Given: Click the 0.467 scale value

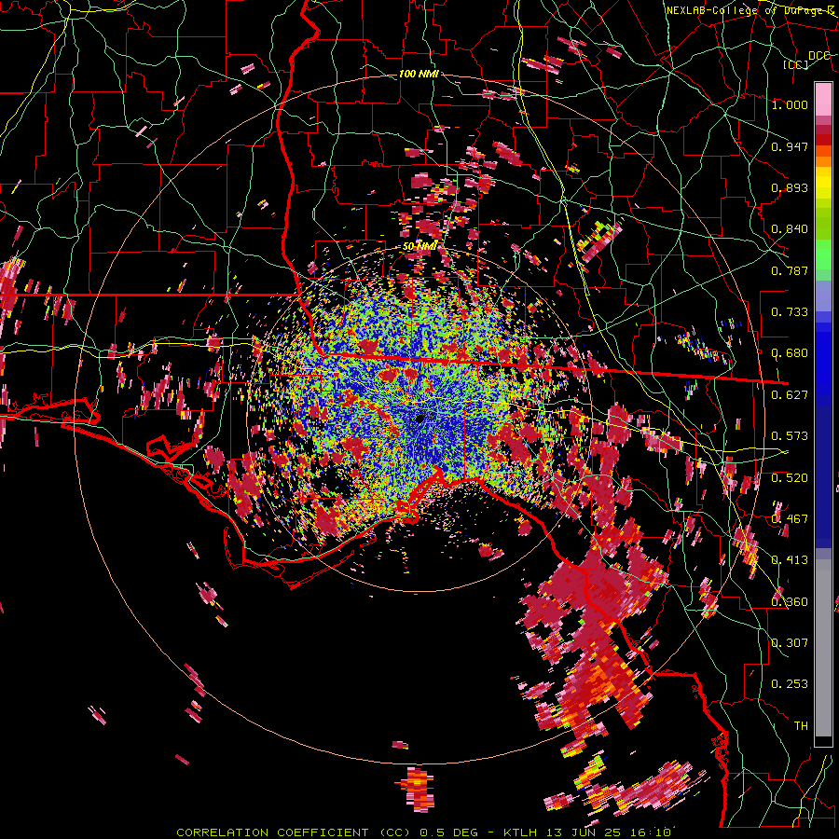Looking at the screenshot, I should tap(790, 519).
